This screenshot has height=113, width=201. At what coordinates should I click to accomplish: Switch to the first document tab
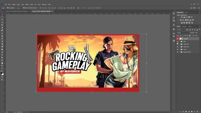16,11
